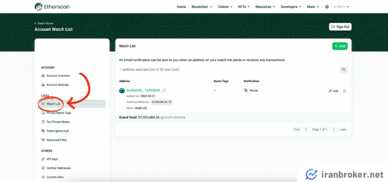Screen dimensions: 388x182
Task: Open Token Ignore List
Action: point(55,131)
